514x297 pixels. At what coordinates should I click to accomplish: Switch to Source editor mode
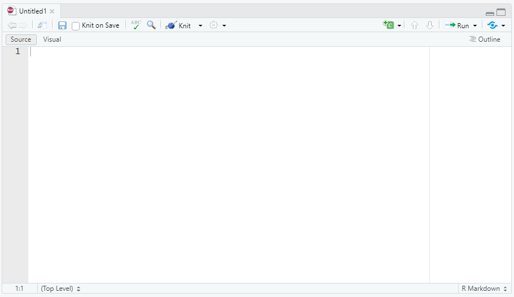point(21,39)
